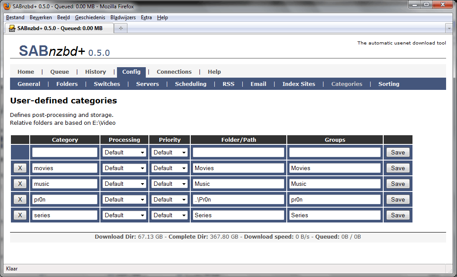
Task: Switch to Scheduling config section
Action: [x=191, y=84]
